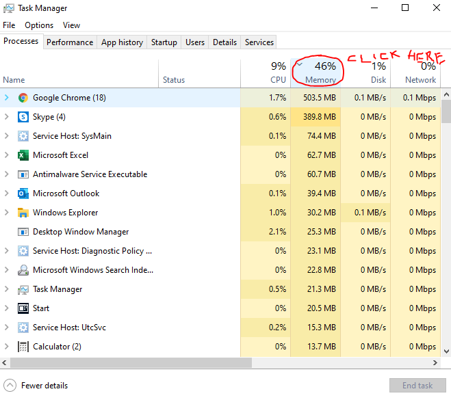Click the vertical scrollbar thumb

(446, 111)
